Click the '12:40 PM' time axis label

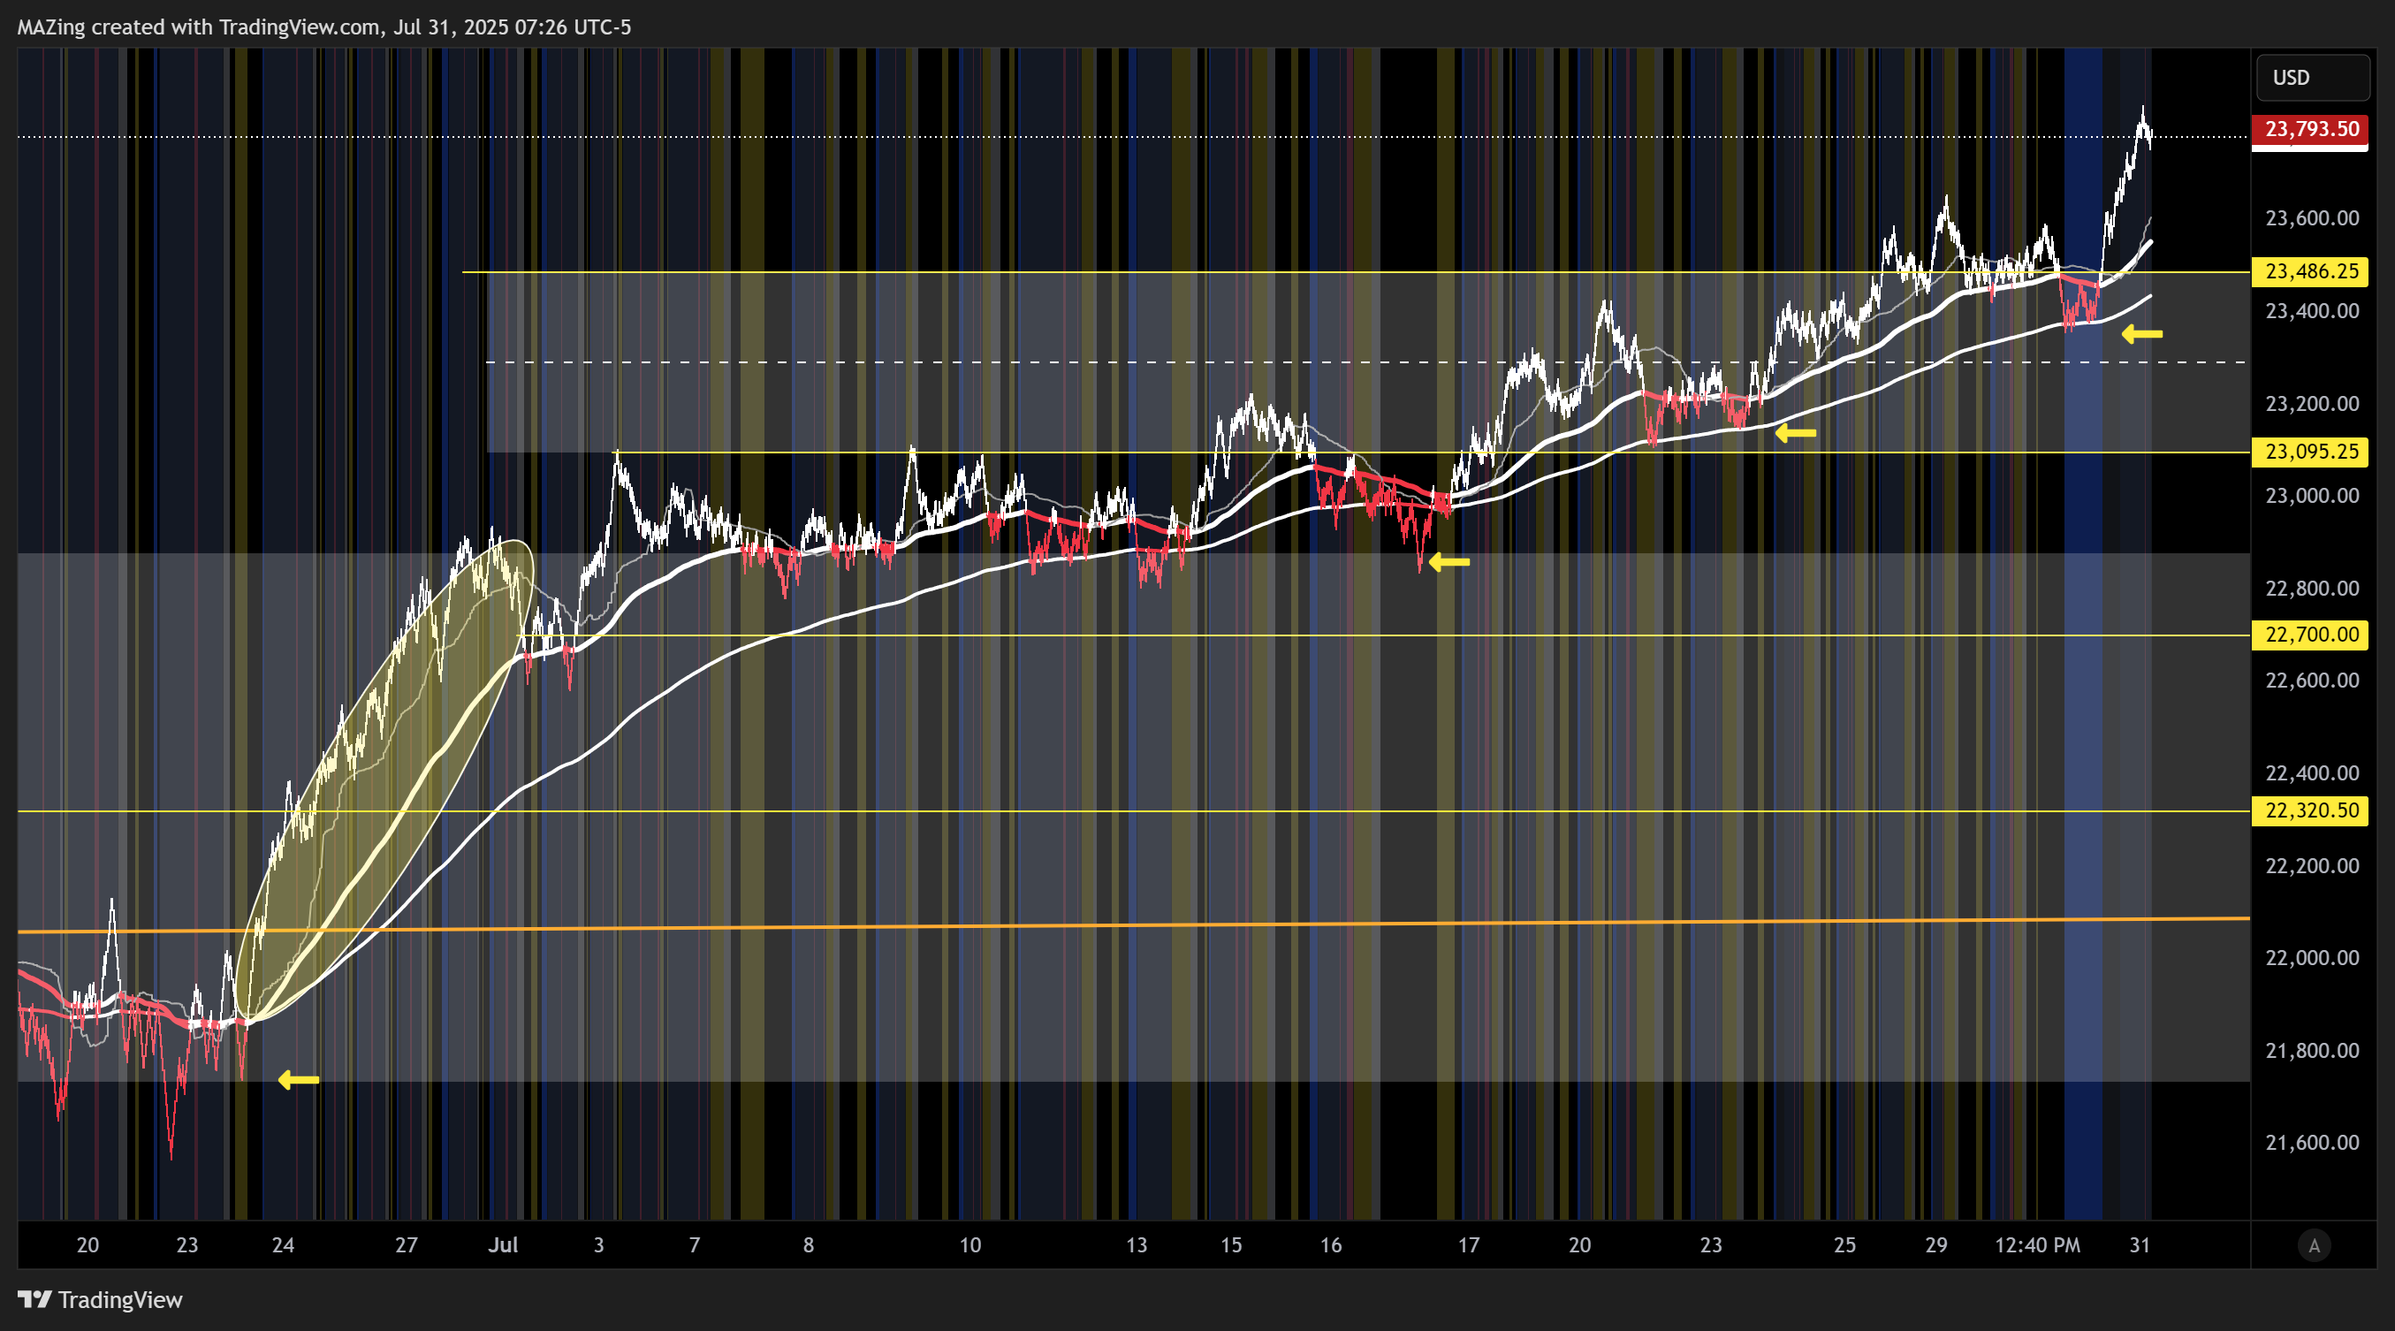pos(2037,1245)
